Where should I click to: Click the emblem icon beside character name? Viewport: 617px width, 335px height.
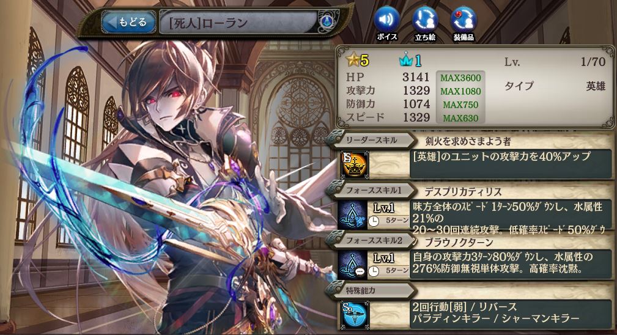pyautogui.click(x=326, y=22)
